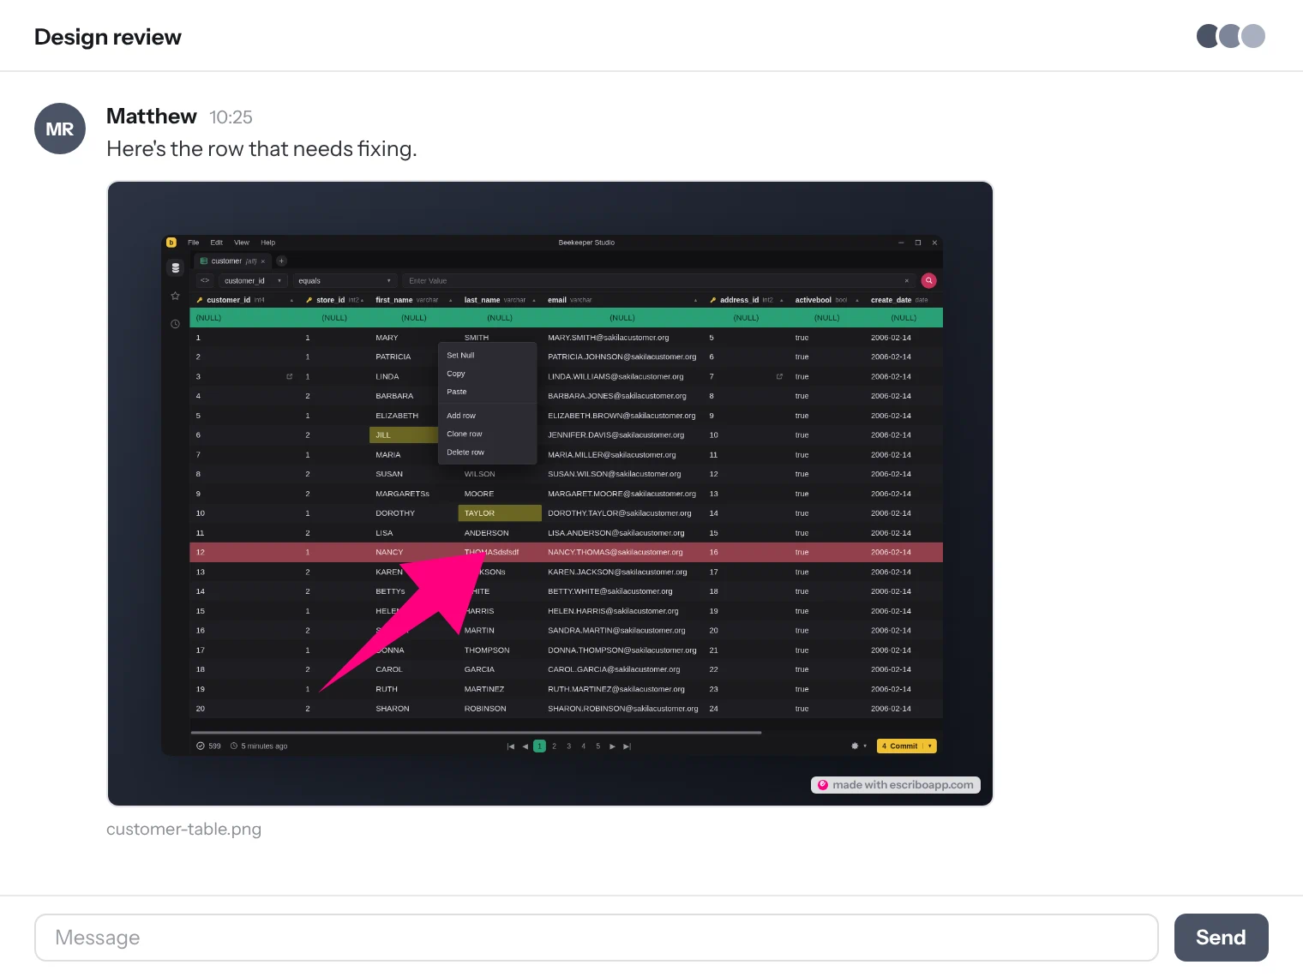The height and width of the screenshot is (977, 1303).
Task: Click the 10:25 message timestamp
Action: tap(231, 117)
